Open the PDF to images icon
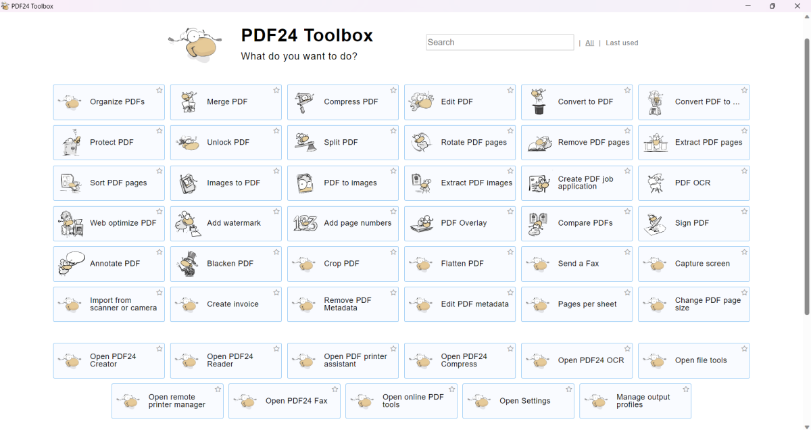Screen dimensions: 811x430 point(305,183)
